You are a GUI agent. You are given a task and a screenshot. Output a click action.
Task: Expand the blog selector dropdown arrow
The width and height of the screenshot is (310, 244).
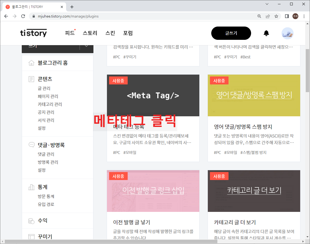pyautogui.click(x=87, y=46)
